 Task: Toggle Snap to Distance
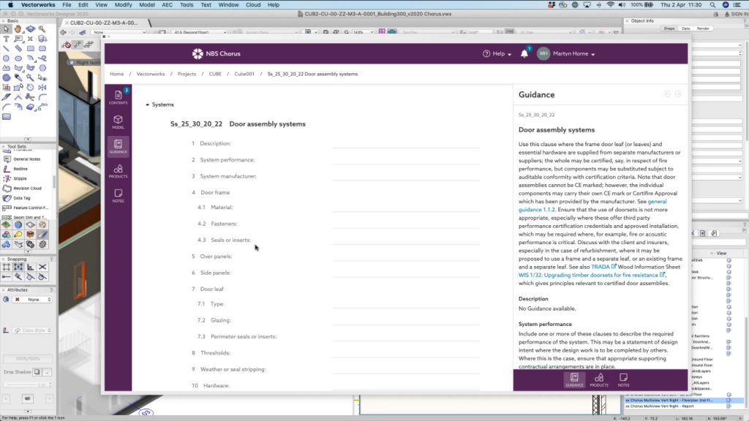(6, 277)
